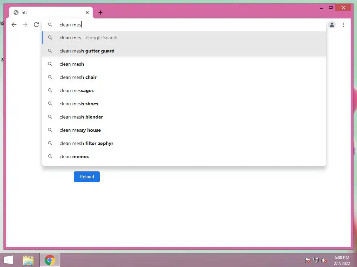This screenshot has width=357, height=267.
Task: Open Action Center flag in system tray
Action: click(307, 260)
